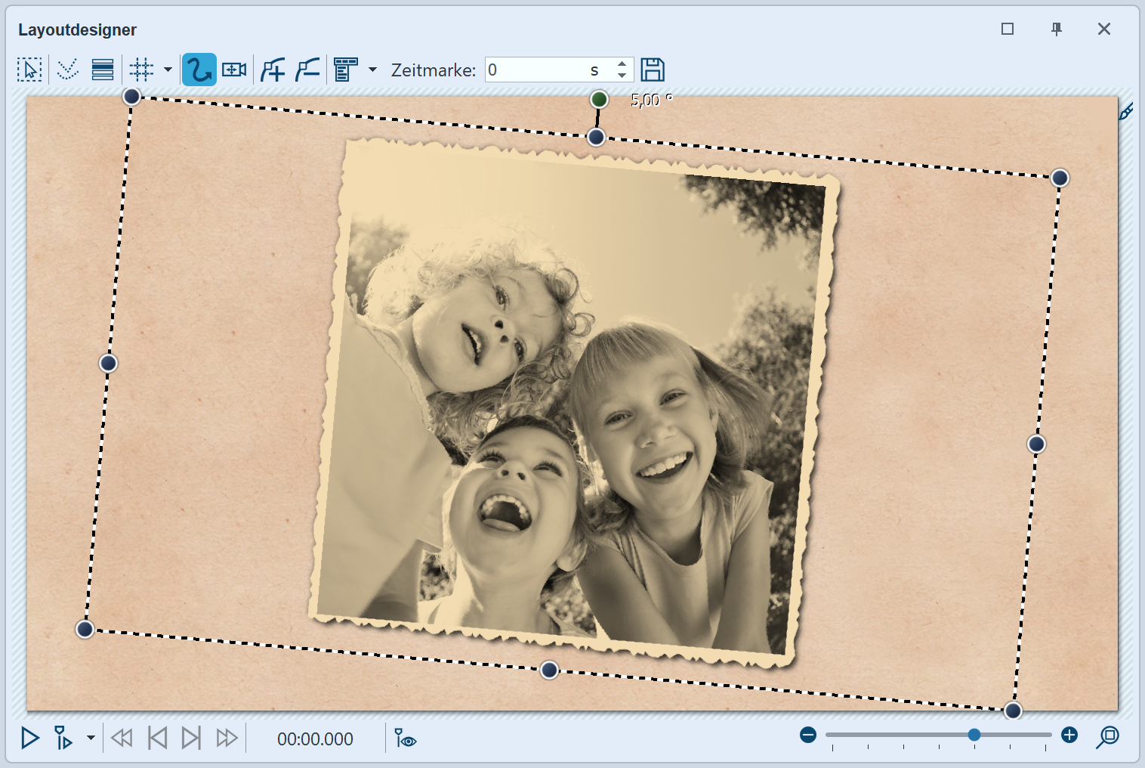Jump to the next frame

191,739
